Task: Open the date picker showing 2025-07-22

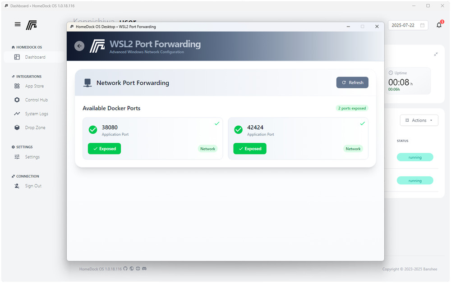Action: click(x=408, y=25)
